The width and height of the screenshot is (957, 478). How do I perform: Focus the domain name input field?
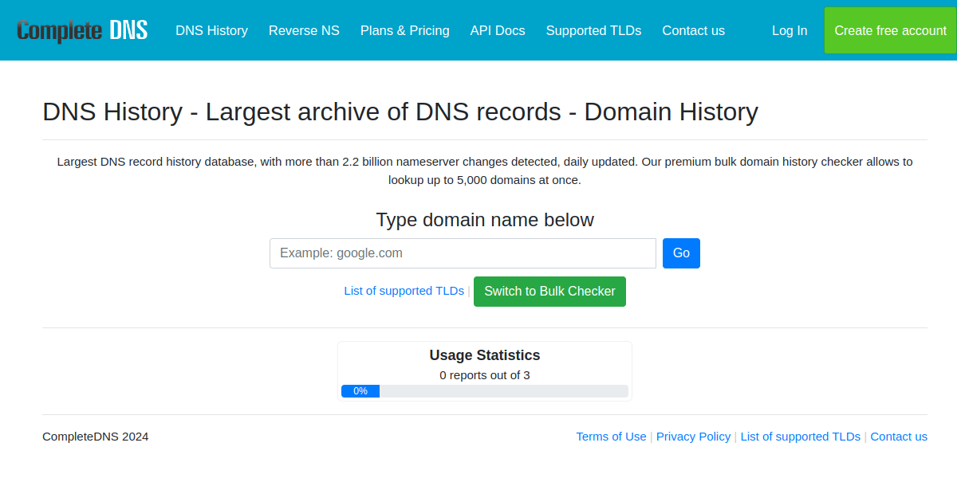(463, 253)
